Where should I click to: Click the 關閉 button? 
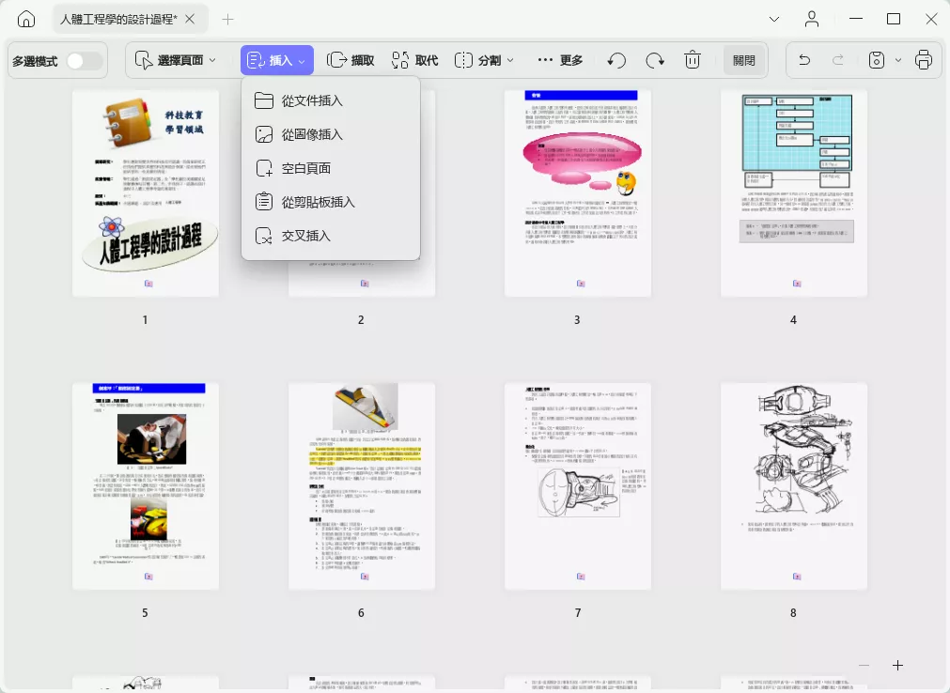point(744,60)
